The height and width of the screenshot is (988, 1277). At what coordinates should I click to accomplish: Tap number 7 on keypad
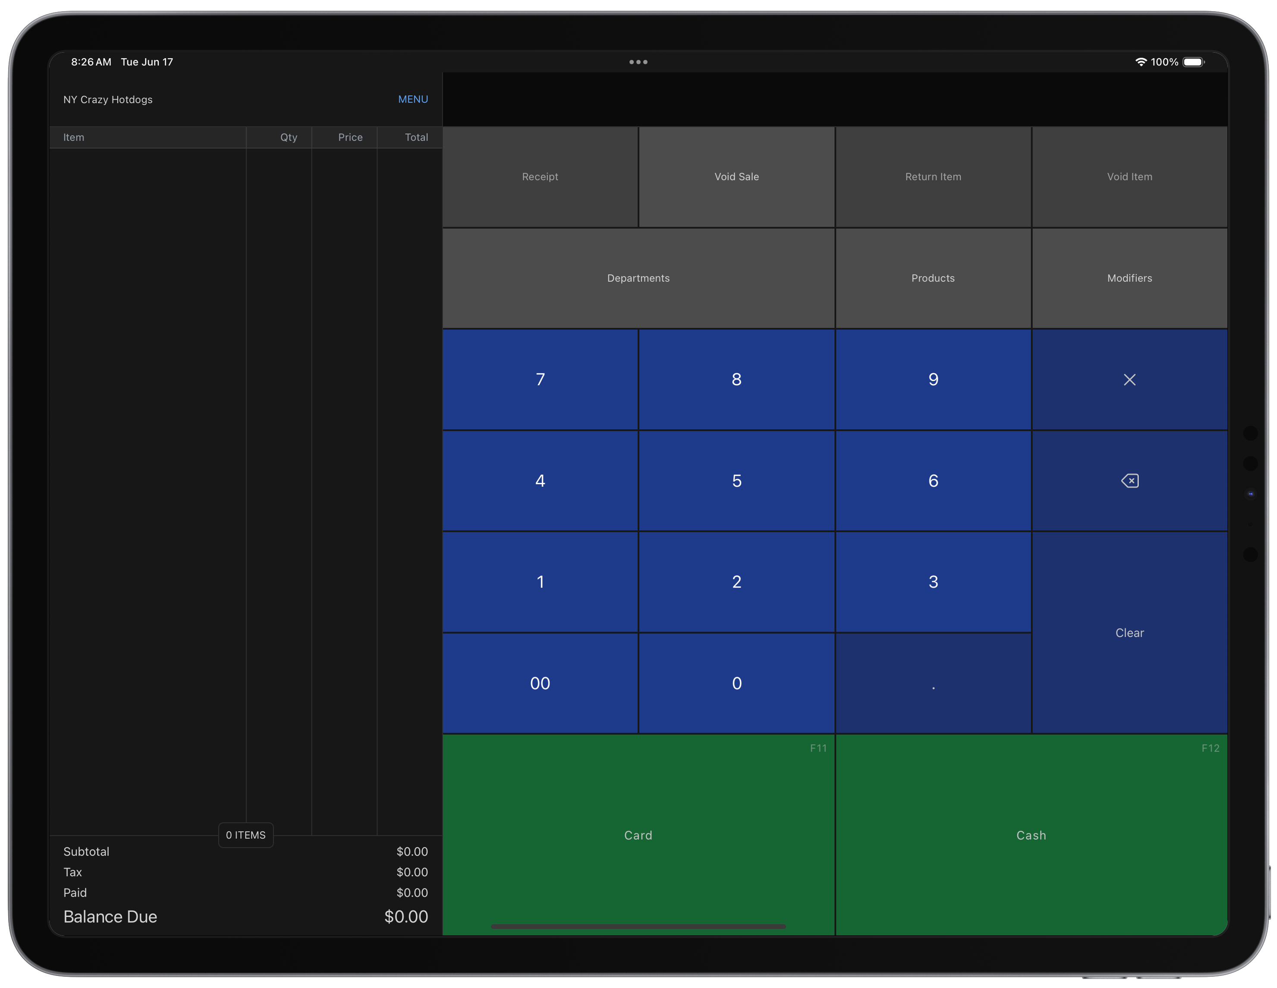click(540, 379)
